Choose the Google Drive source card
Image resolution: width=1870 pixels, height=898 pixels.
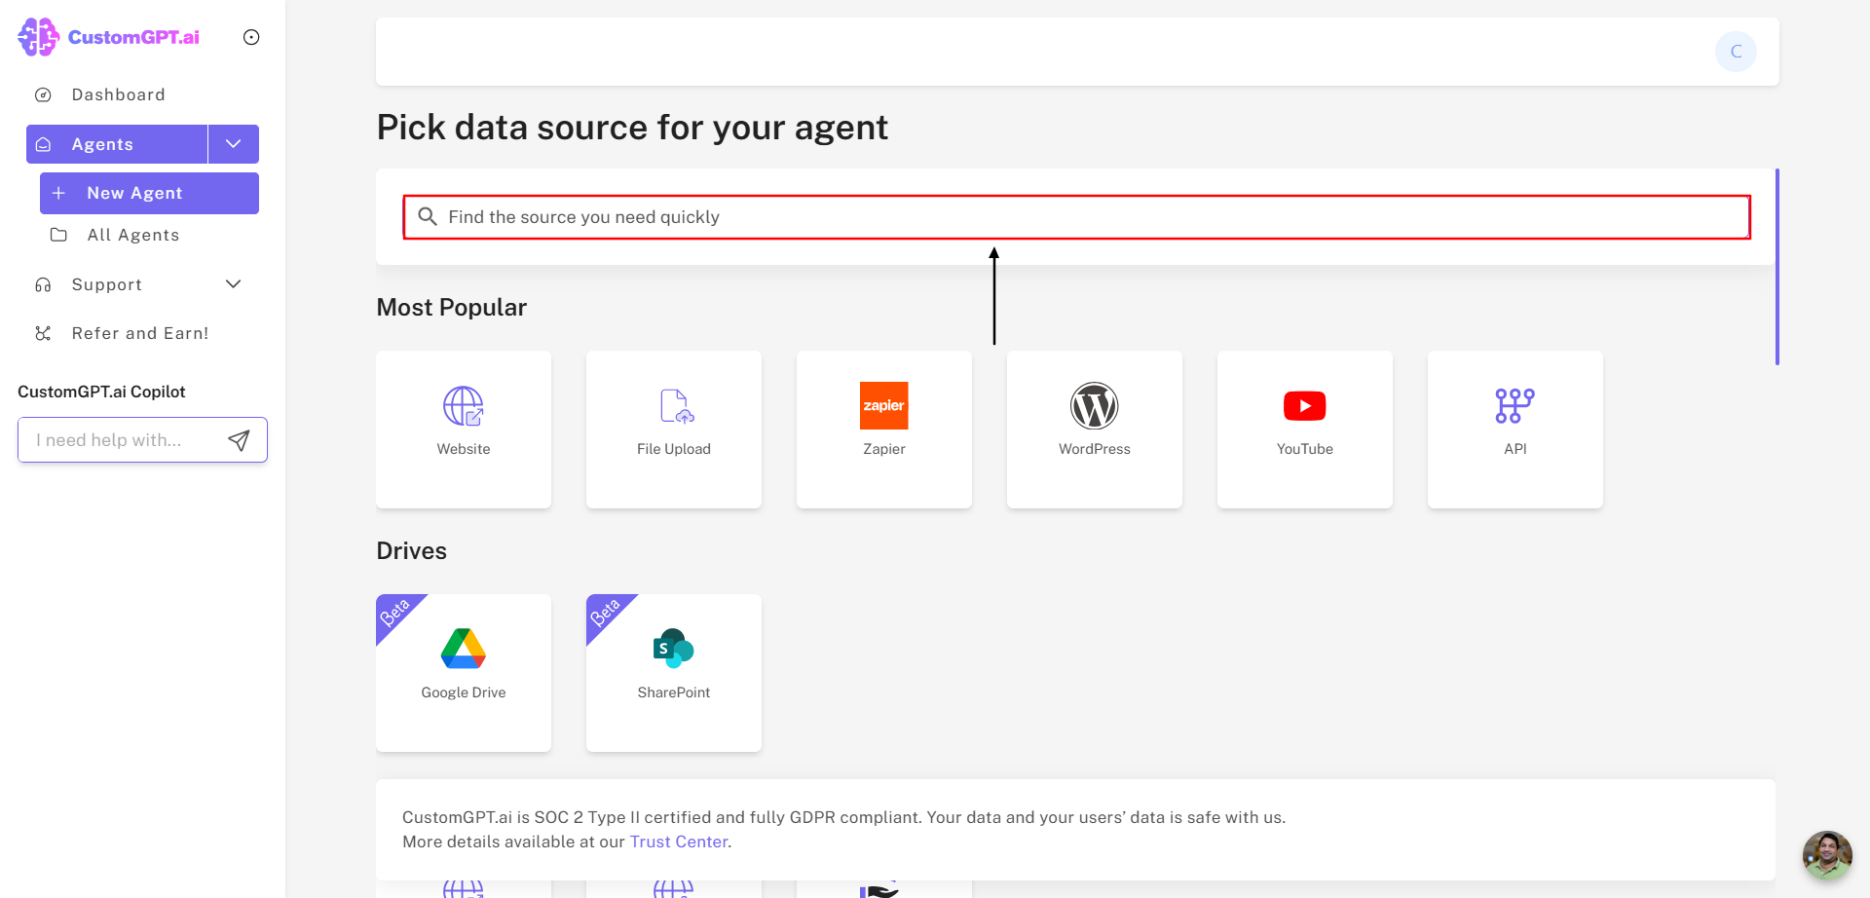click(464, 673)
